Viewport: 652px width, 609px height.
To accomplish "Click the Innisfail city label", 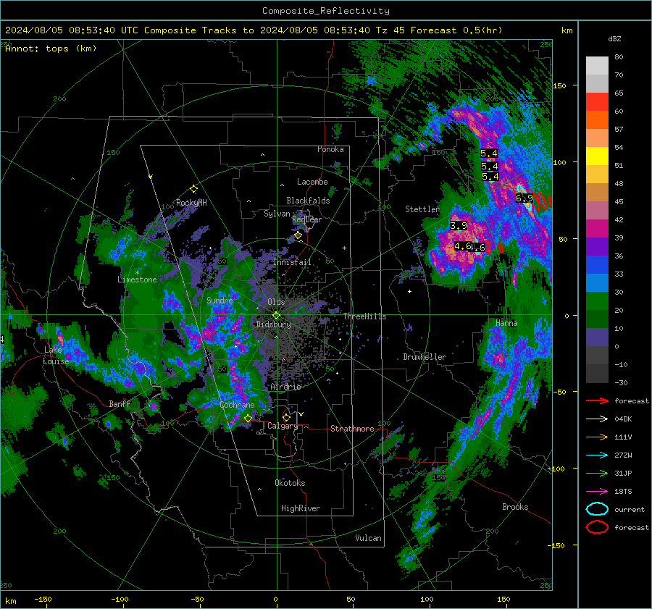I will tap(293, 262).
